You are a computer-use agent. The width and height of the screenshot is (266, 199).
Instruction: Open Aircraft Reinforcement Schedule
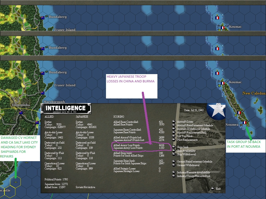195,125
